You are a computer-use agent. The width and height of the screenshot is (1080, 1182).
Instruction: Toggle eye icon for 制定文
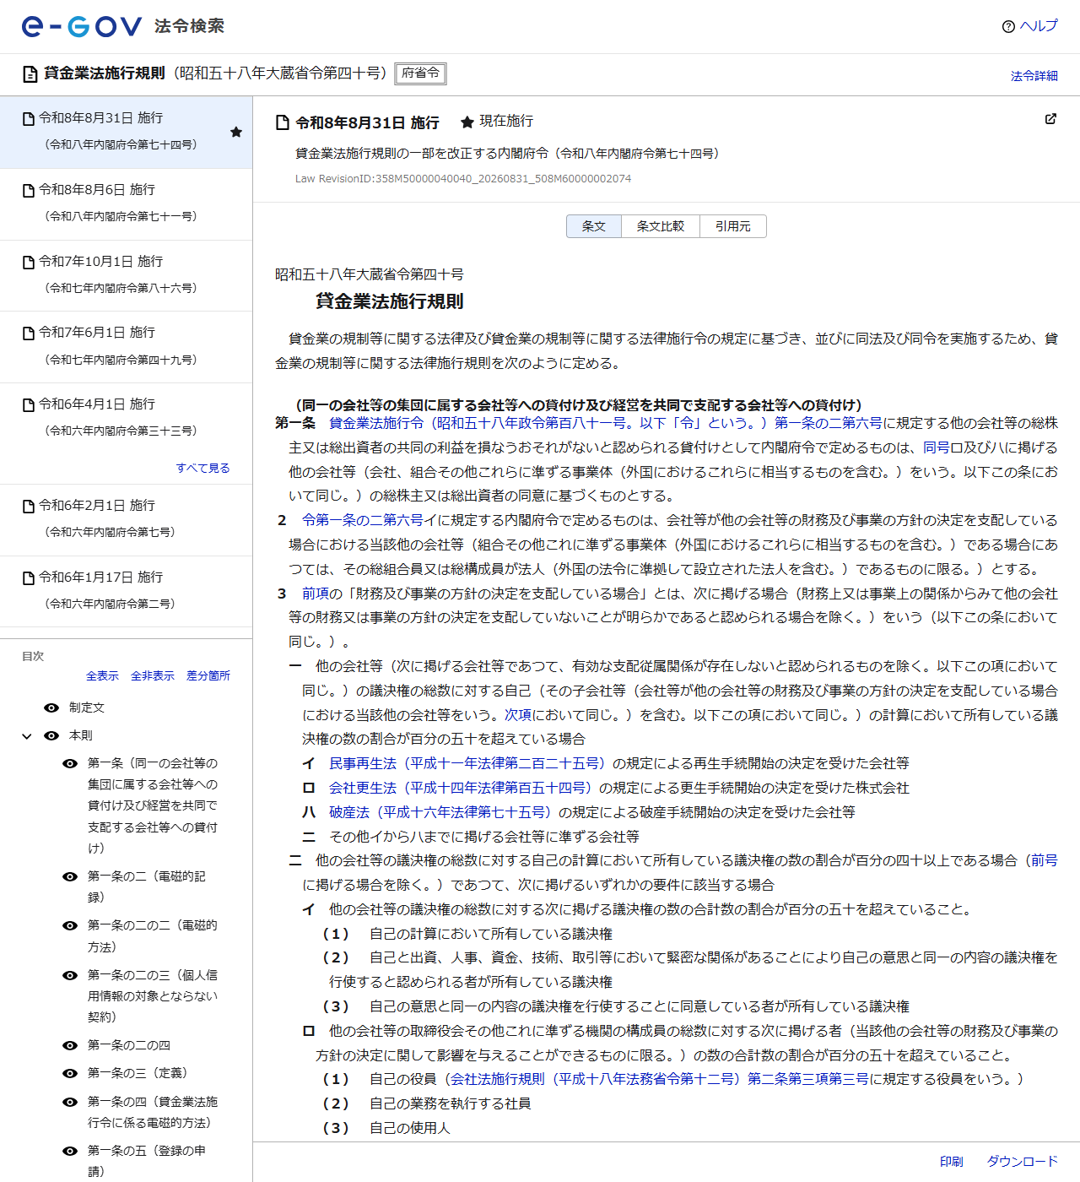(51, 708)
